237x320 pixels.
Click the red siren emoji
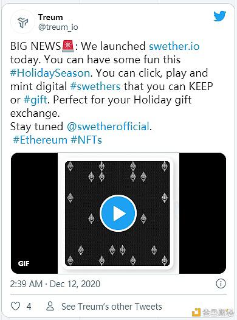pos(68,46)
